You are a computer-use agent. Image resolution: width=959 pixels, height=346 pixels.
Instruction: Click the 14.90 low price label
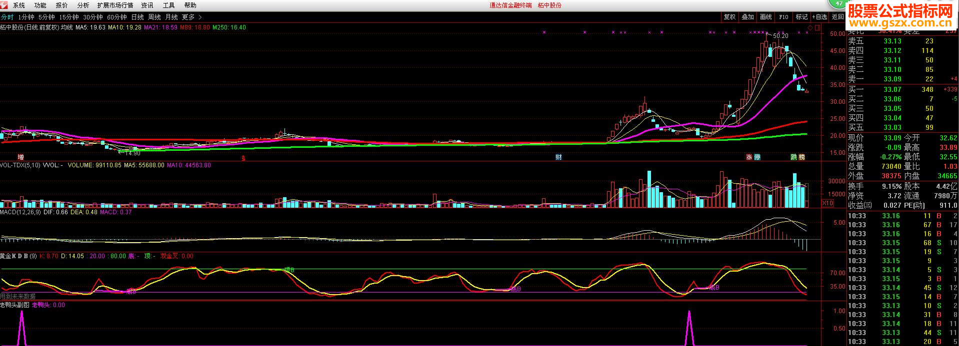point(132,153)
